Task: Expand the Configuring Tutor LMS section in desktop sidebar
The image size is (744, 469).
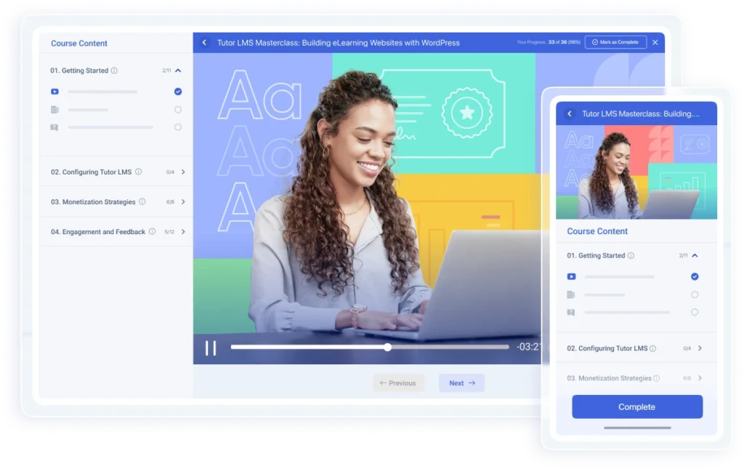Action: 183,172
